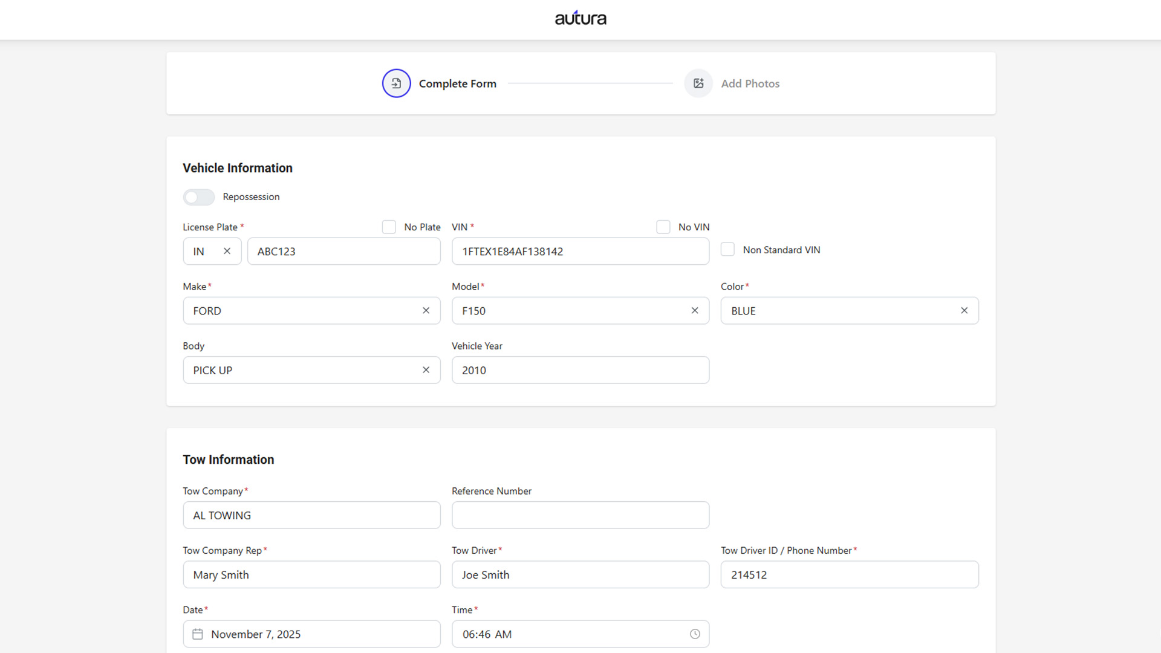Check the No VIN checkbox
Image resolution: width=1161 pixels, height=653 pixels.
click(x=663, y=227)
